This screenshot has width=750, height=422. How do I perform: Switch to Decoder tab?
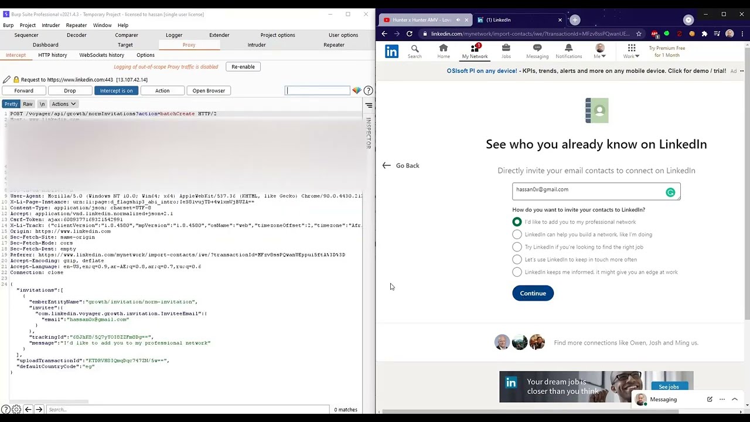point(76,35)
